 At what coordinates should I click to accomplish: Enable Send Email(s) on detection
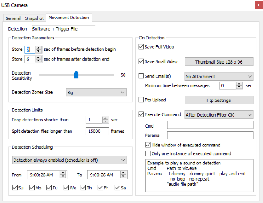pos(141,76)
